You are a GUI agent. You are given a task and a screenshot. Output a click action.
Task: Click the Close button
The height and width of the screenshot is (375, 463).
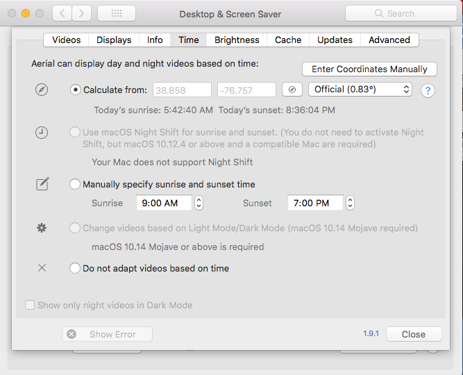414,334
